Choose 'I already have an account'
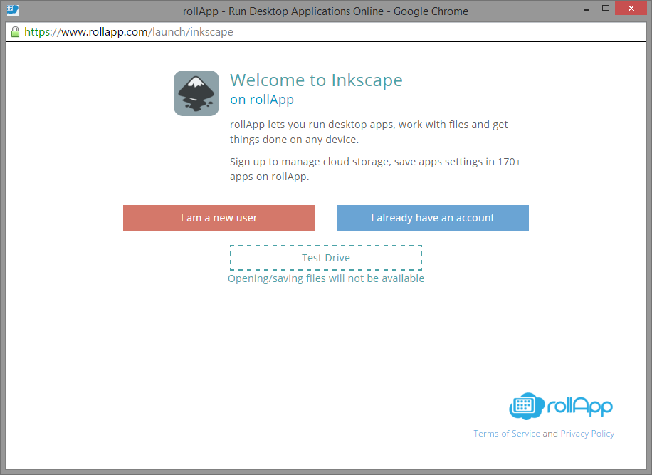 (x=433, y=218)
